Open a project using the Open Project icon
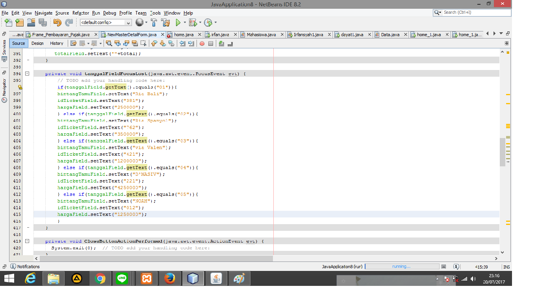 [x=31, y=22]
